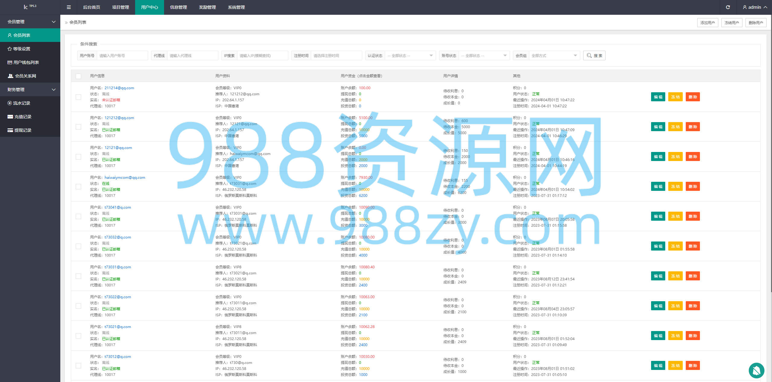The width and height of the screenshot is (772, 382).
Task: Switch to 系统管理 top menu
Action: click(x=236, y=7)
